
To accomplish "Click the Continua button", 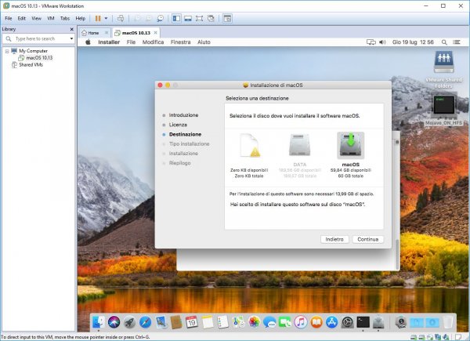I will tap(368, 239).
